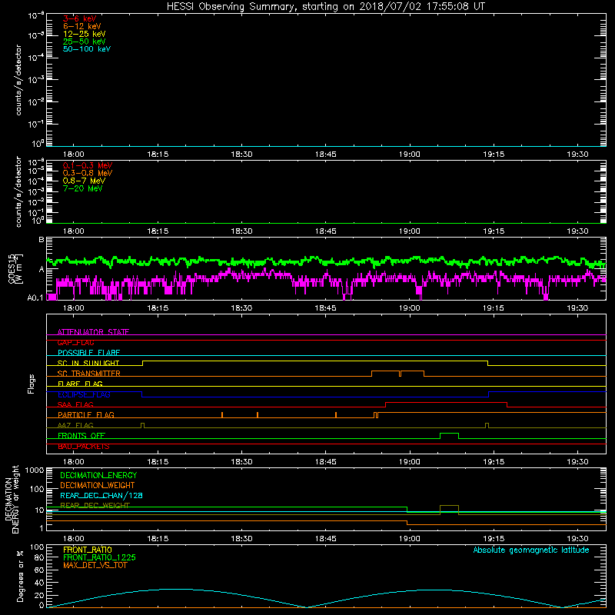Click the Absolute geomagnetic latitude label

pos(531,550)
